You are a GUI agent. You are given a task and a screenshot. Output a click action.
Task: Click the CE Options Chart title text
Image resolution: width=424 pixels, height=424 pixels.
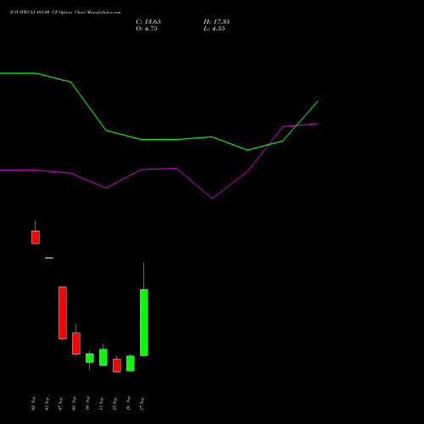pos(65,12)
